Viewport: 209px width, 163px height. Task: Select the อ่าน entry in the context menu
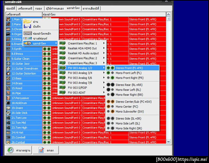click(41, 22)
